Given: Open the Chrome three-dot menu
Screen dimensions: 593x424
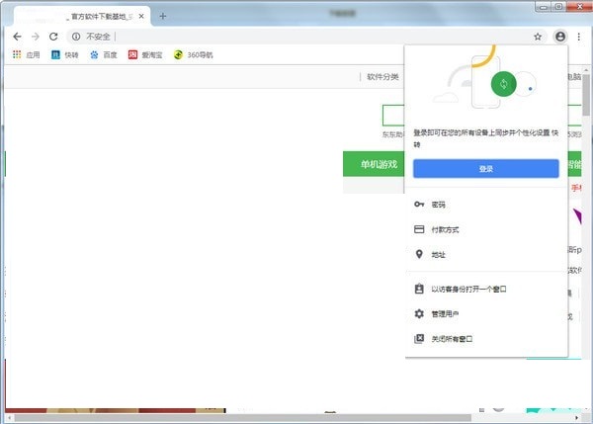Looking at the screenshot, I should click(578, 37).
